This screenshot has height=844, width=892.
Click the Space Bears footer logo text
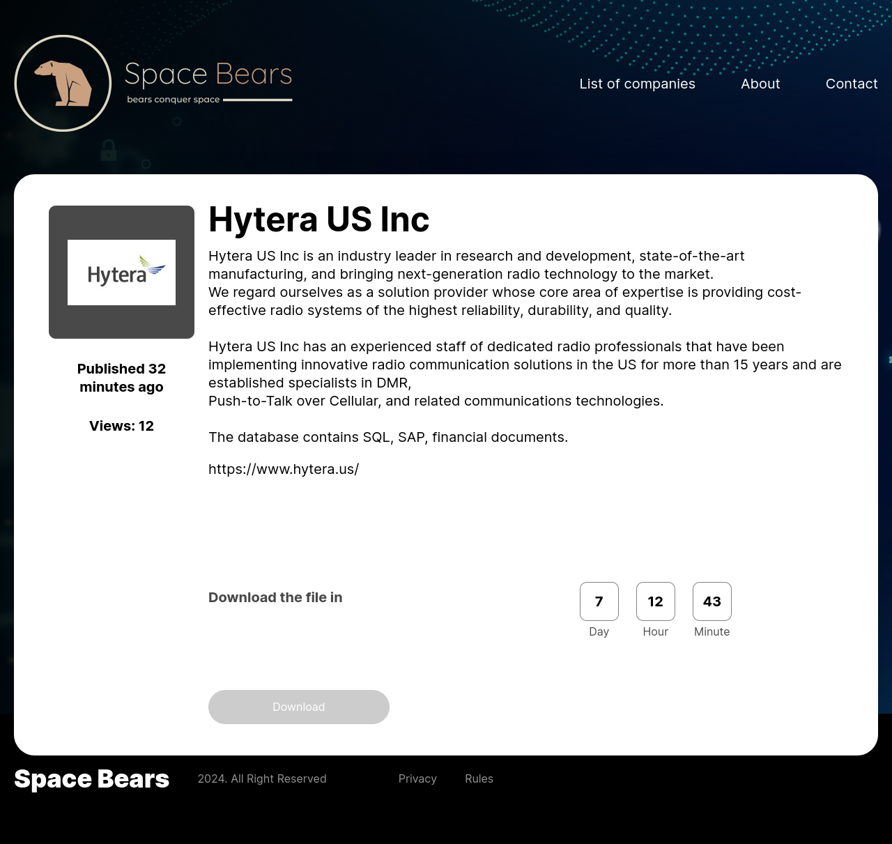click(x=91, y=778)
